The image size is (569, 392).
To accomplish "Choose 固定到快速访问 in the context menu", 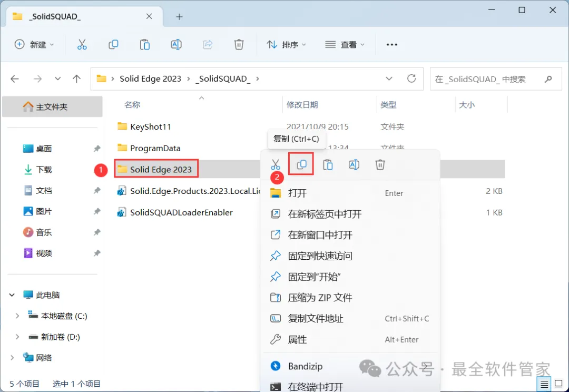I will point(350,256).
